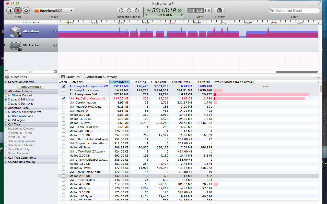Click the Mark Generation button
Screen dimensions: 327x204
[x=31, y=87]
